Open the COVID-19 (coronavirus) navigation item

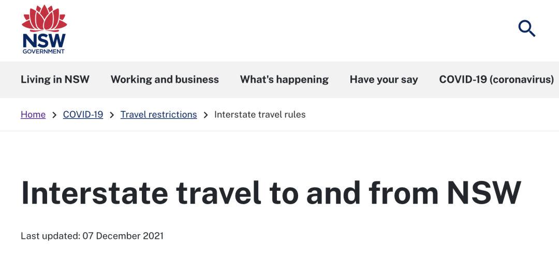(x=496, y=80)
